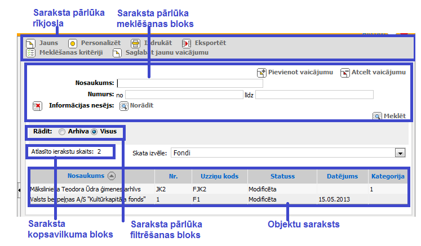Screen dimensions: 421x246
Task: Click the Izdrukāt printer icon
Action: [x=135, y=43]
